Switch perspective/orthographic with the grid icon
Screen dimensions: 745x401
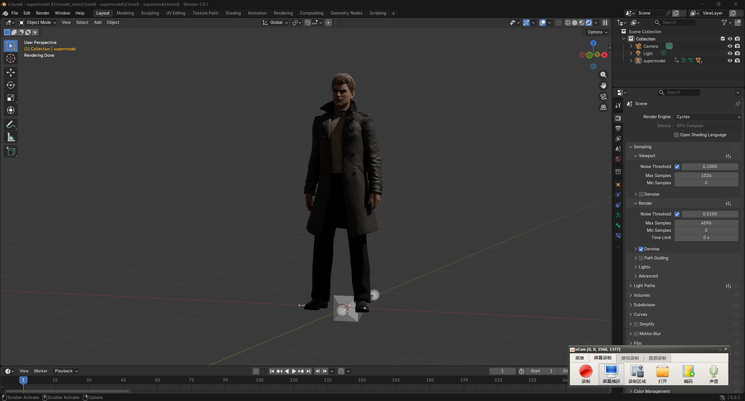[603, 107]
